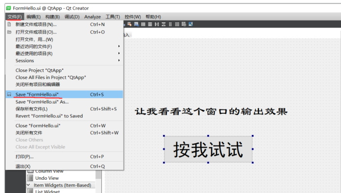Open the 工具(T) menu

coord(113,17)
